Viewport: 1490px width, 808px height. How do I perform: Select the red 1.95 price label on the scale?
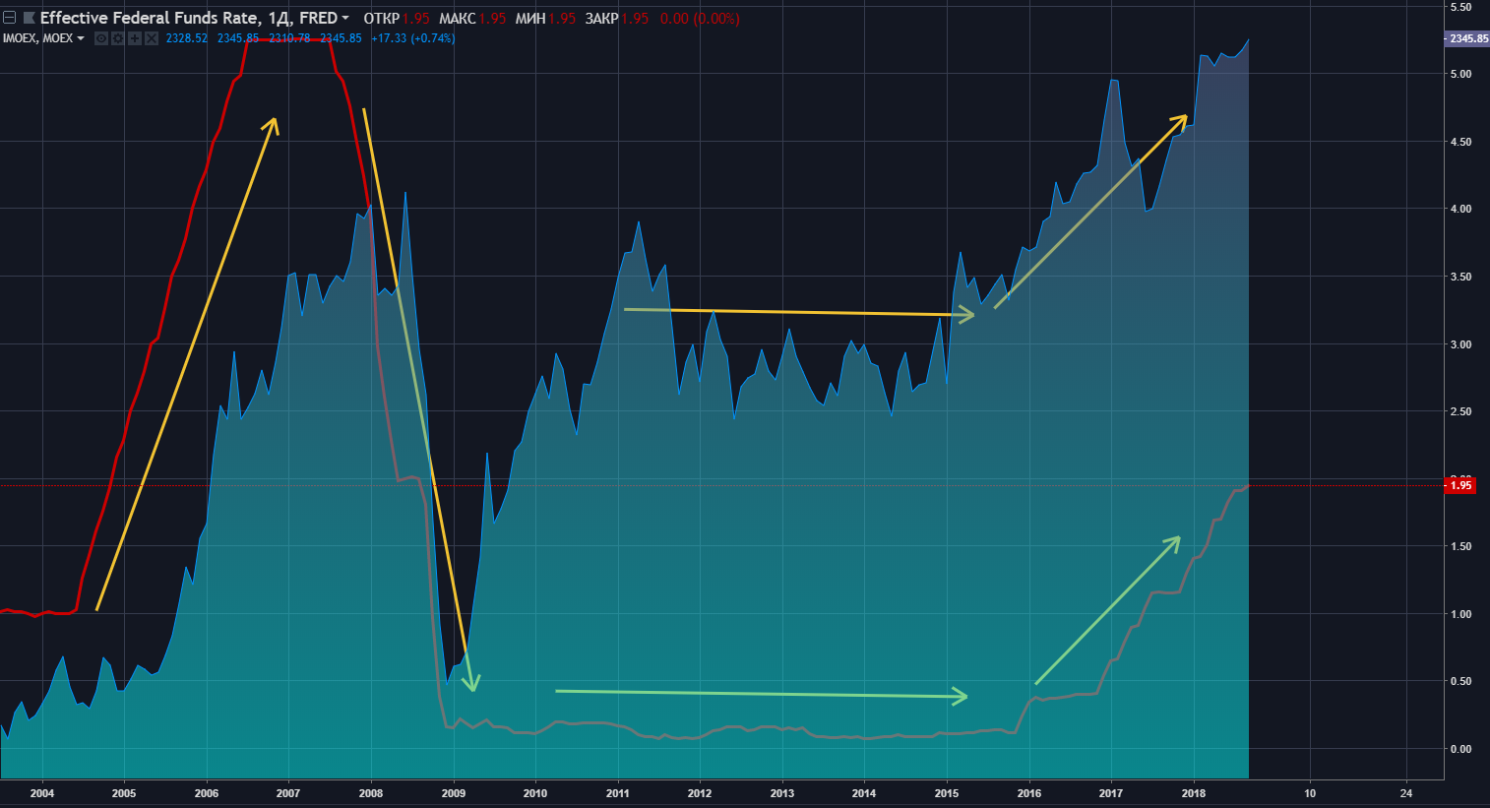[x=1460, y=485]
